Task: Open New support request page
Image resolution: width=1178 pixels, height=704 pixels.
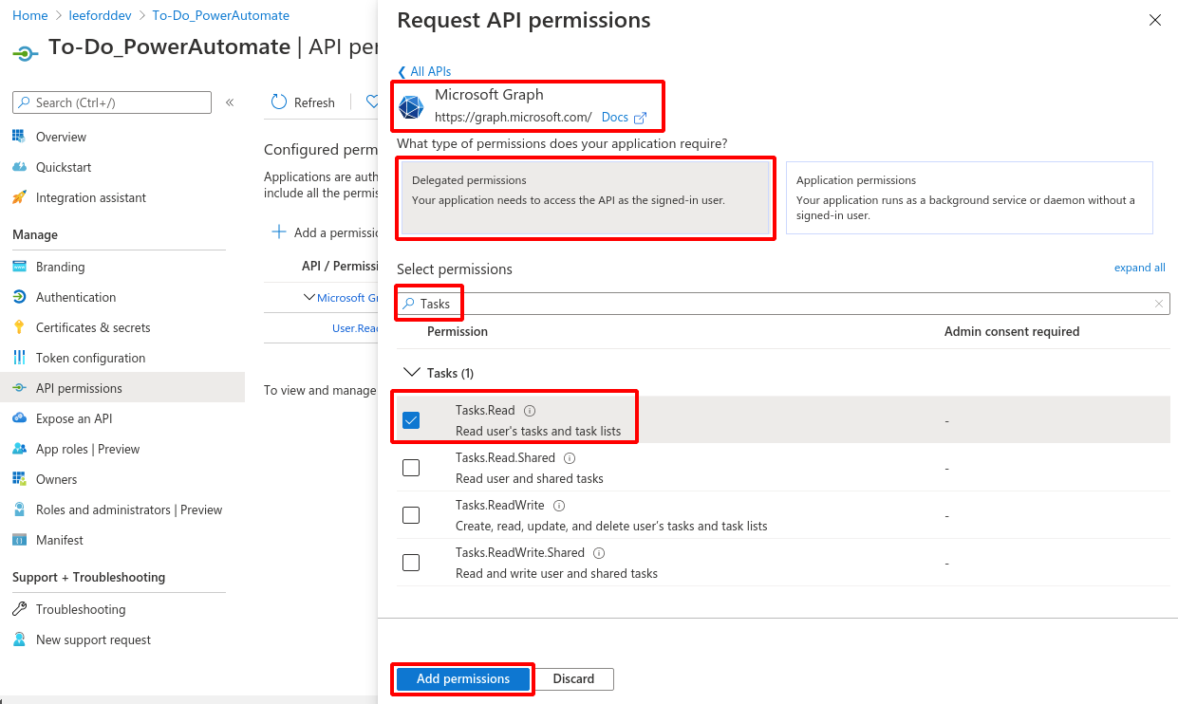Action: (93, 639)
